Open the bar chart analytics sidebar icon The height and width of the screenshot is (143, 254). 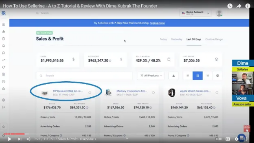3,32
